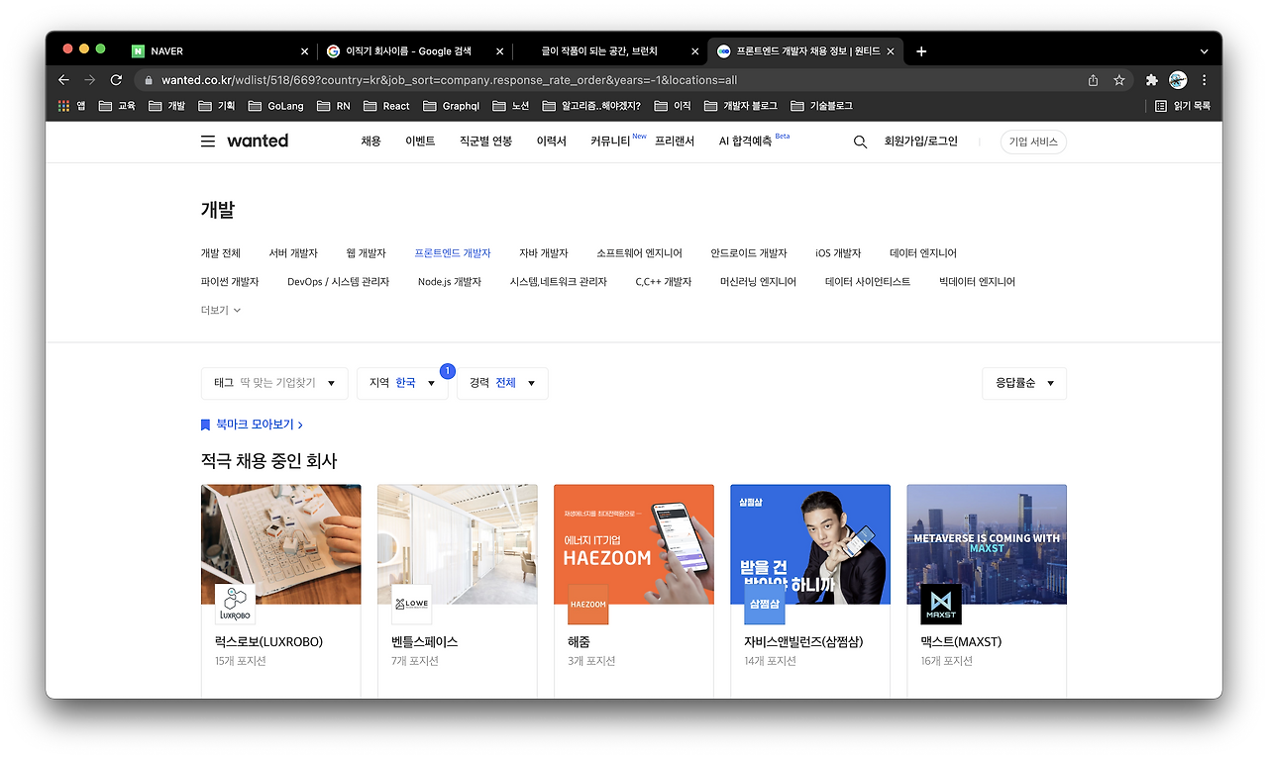The height and width of the screenshot is (759, 1268).
Task: Open the 태그 딱 맞는 기업찾기 dropdown
Action: pos(274,383)
